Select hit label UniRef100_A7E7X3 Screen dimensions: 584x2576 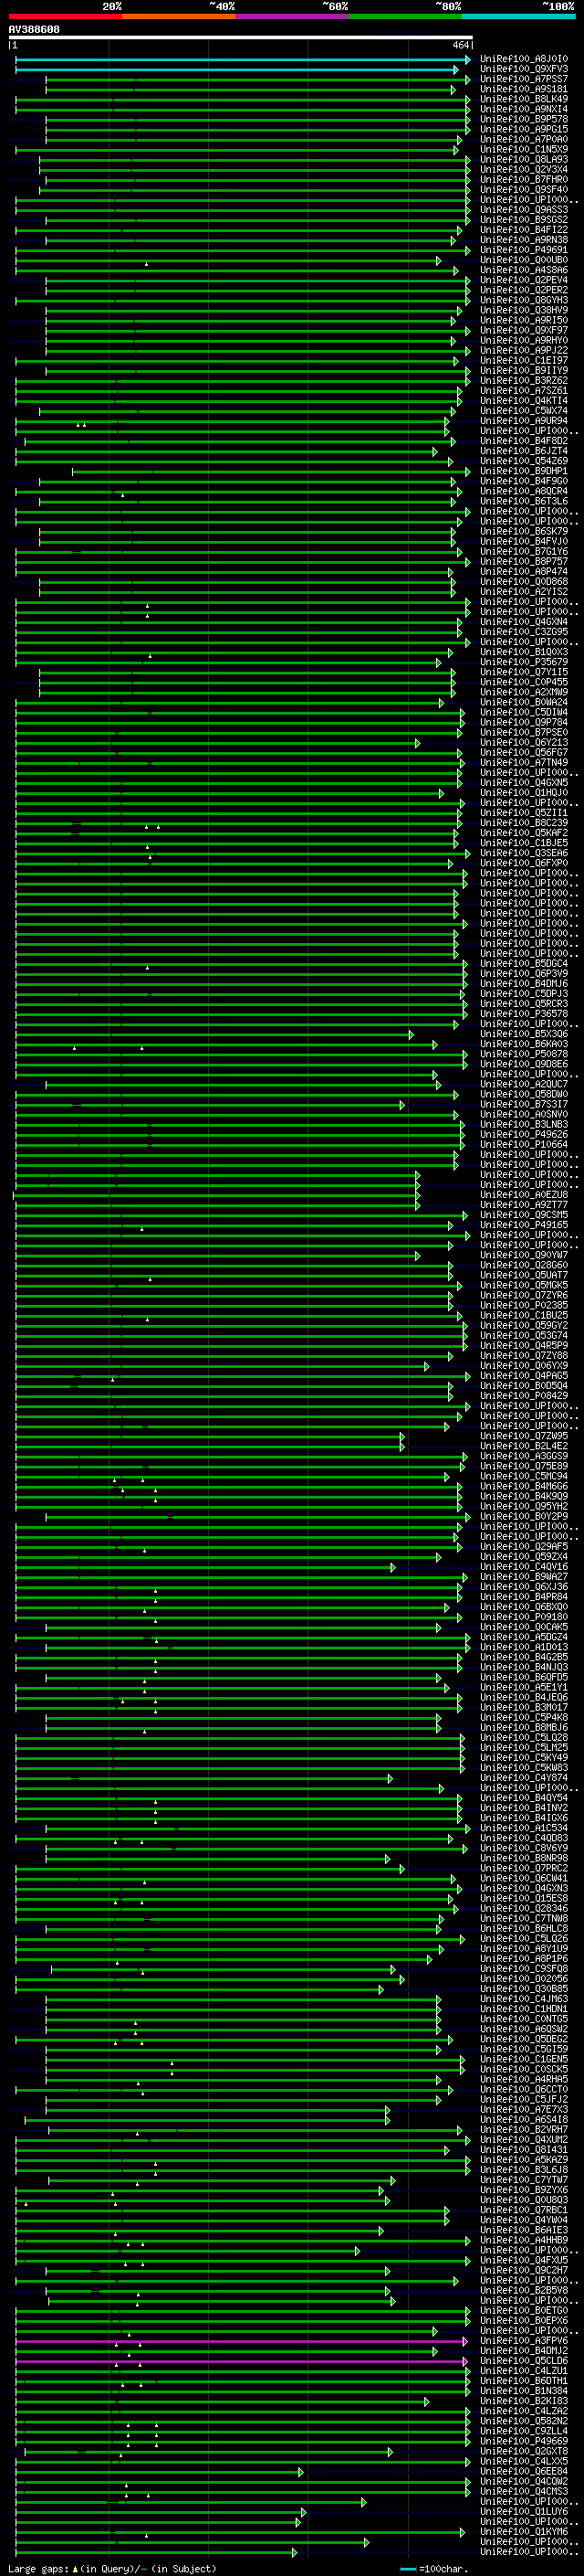click(524, 2109)
